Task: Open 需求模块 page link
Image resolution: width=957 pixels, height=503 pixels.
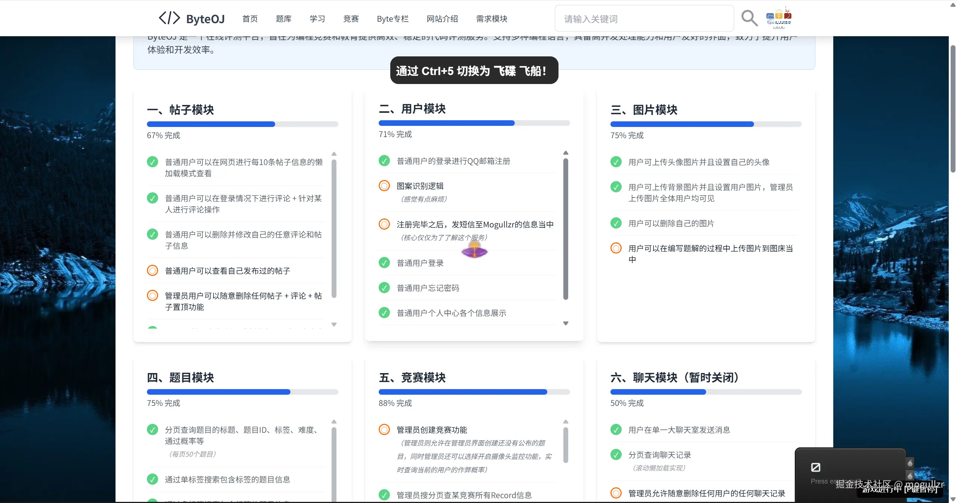Action: 492,19
